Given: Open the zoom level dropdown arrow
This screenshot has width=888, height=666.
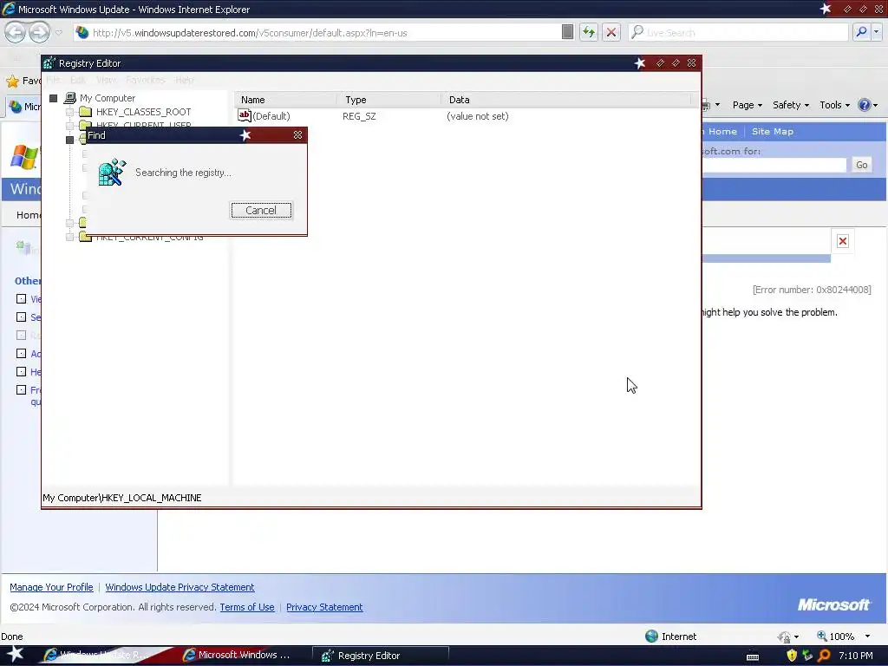Looking at the screenshot, I should [x=867, y=637].
